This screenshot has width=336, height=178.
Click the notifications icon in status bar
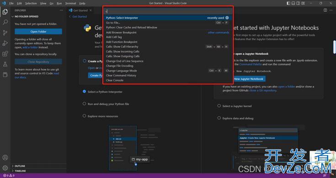[325, 176]
